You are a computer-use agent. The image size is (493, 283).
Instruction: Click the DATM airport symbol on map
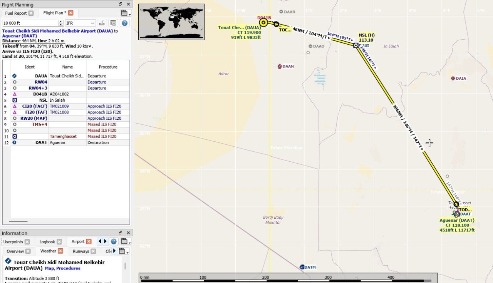tap(302, 267)
